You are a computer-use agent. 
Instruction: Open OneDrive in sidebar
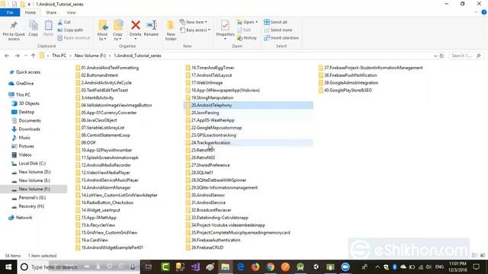(21, 83)
